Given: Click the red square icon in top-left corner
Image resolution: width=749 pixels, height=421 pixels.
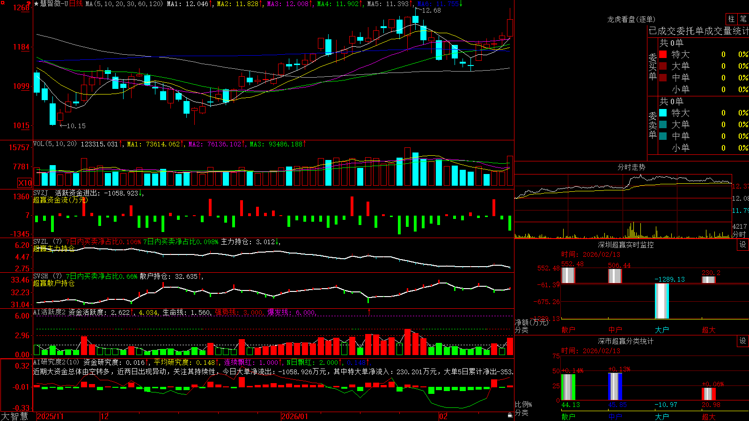Looking at the screenshot, I should click(2, 3).
